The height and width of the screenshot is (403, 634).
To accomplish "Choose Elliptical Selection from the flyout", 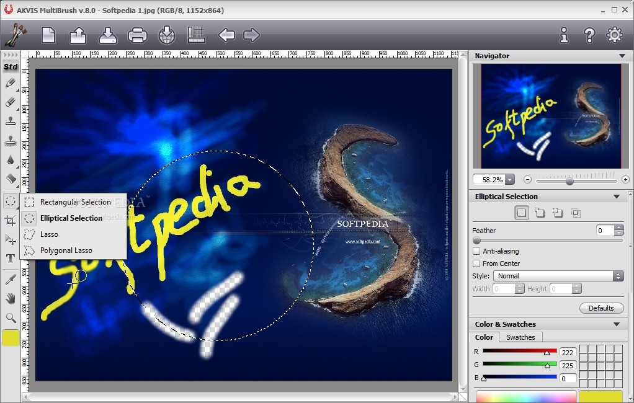I will [73, 218].
